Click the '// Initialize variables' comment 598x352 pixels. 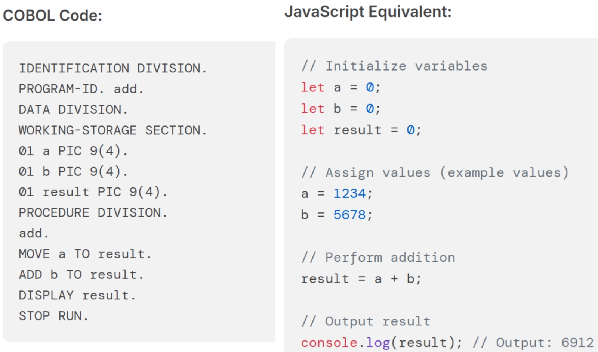click(x=394, y=66)
